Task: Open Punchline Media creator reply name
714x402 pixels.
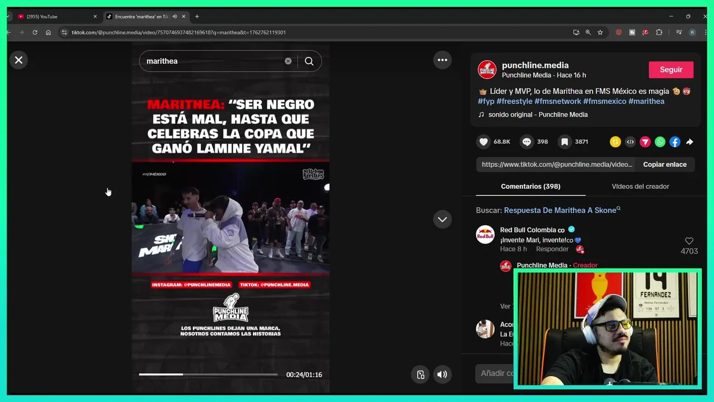Action: [x=542, y=265]
